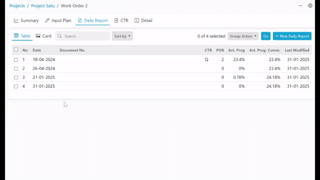This screenshot has width=320, height=180.
Task: Expand the Sort by dropdown
Action: (x=122, y=36)
